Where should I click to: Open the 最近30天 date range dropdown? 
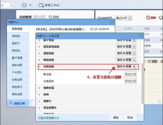coord(124,18)
